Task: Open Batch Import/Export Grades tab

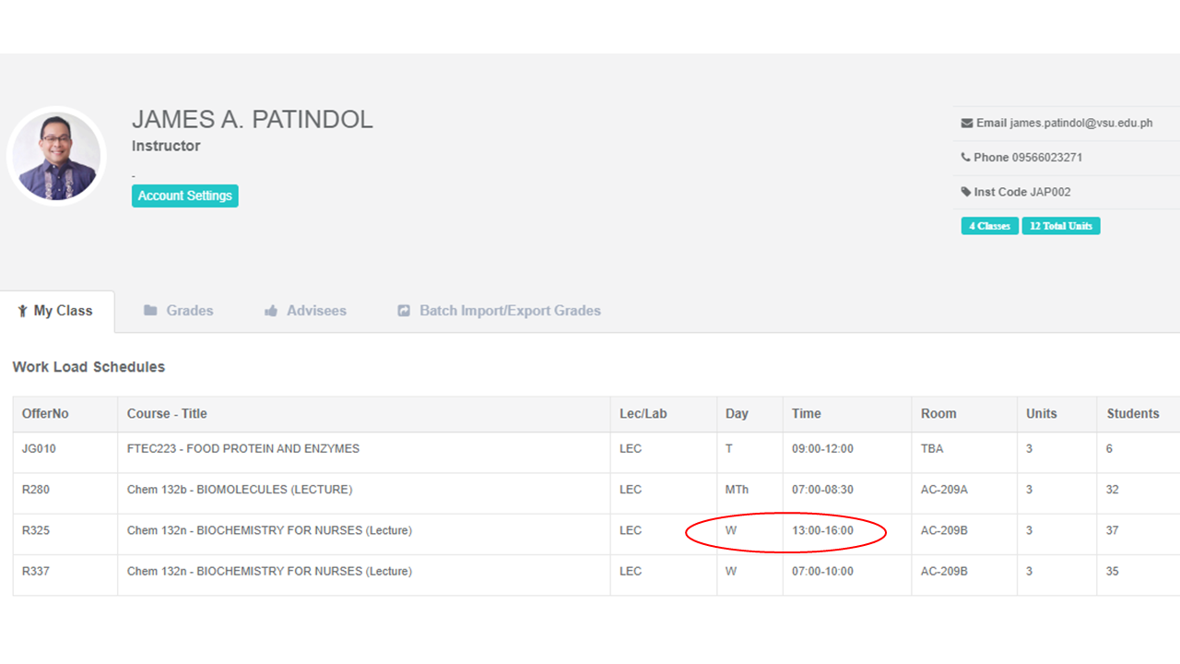Action: (509, 311)
